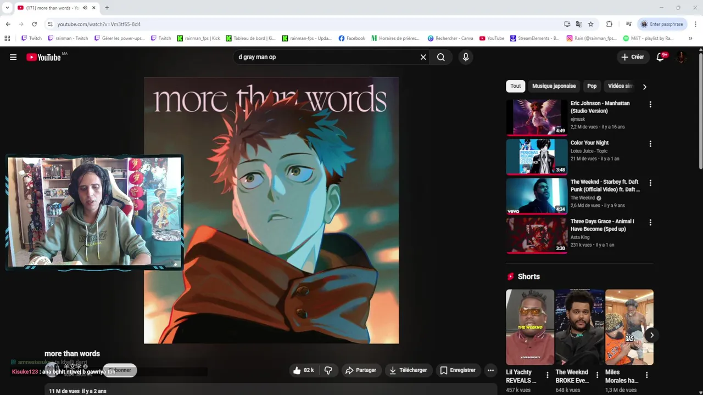The width and height of the screenshot is (703, 395).
Task: Select the partly visible Vidéos sim... chip
Action: (621, 86)
